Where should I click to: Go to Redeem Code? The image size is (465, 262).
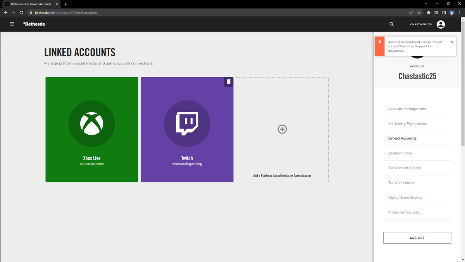pos(400,153)
